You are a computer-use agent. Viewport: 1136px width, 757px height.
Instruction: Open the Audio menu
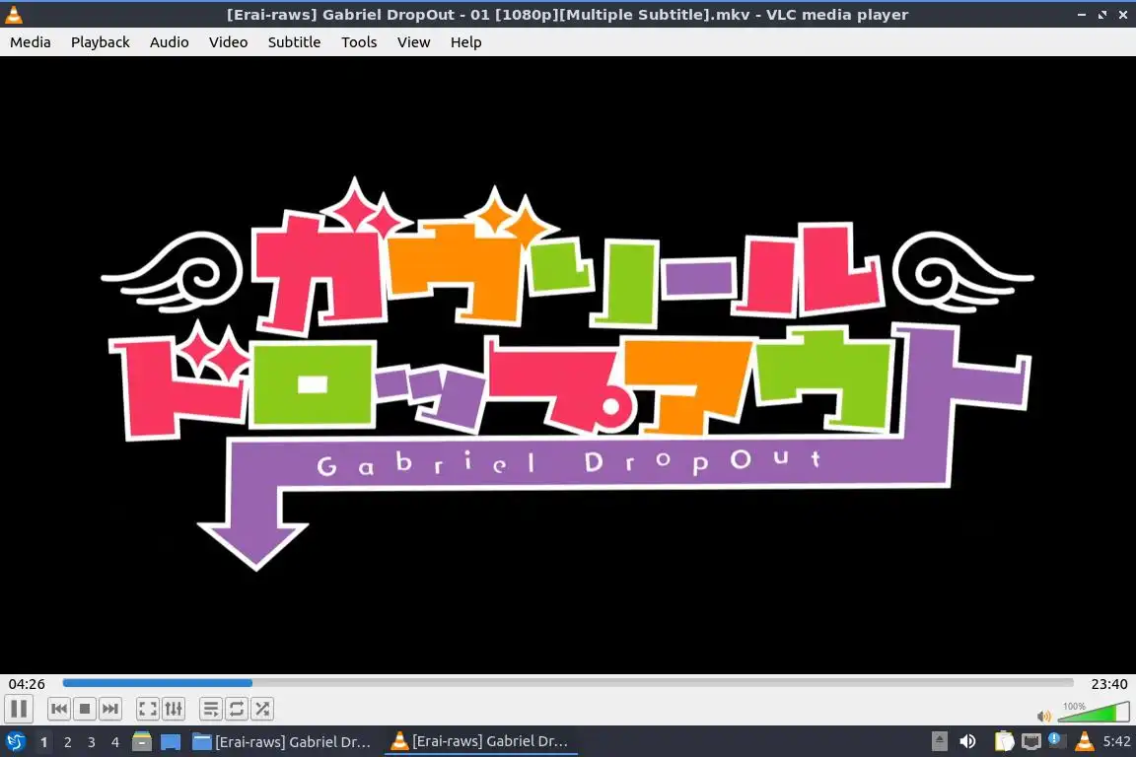click(x=169, y=42)
